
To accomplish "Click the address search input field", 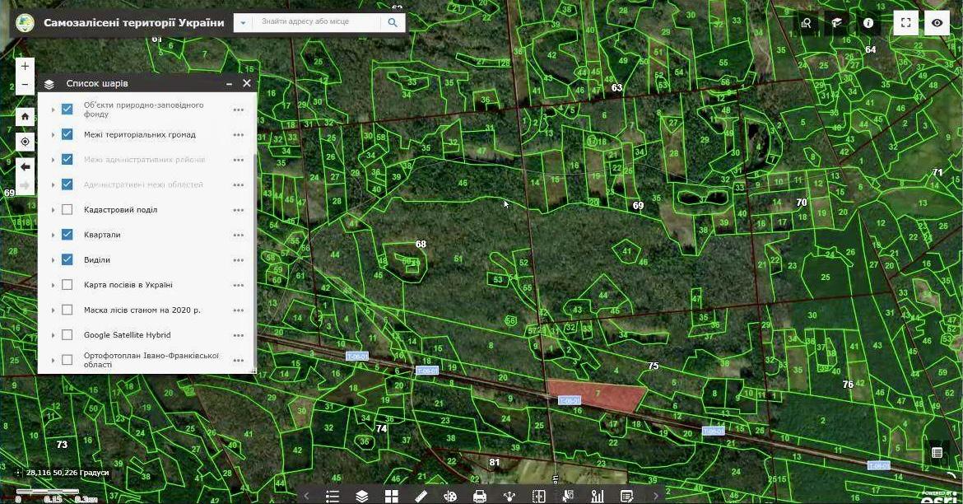I will [317, 22].
